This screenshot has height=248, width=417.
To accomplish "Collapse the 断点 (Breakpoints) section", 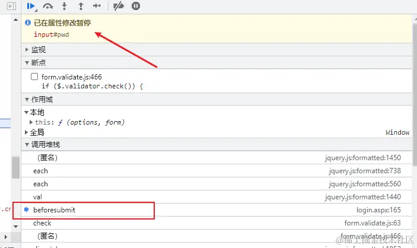I will (217, 62).
